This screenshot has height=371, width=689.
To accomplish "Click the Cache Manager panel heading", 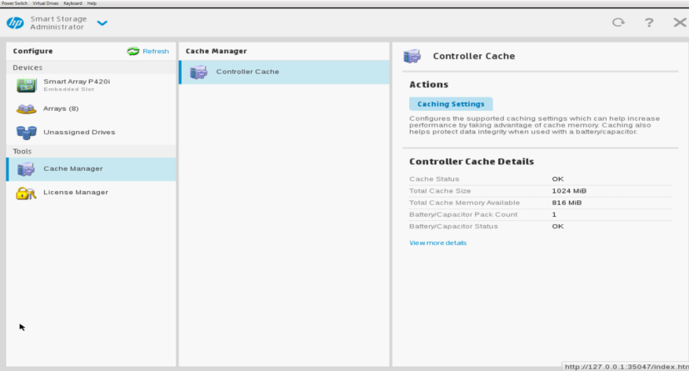I will click(x=216, y=51).
